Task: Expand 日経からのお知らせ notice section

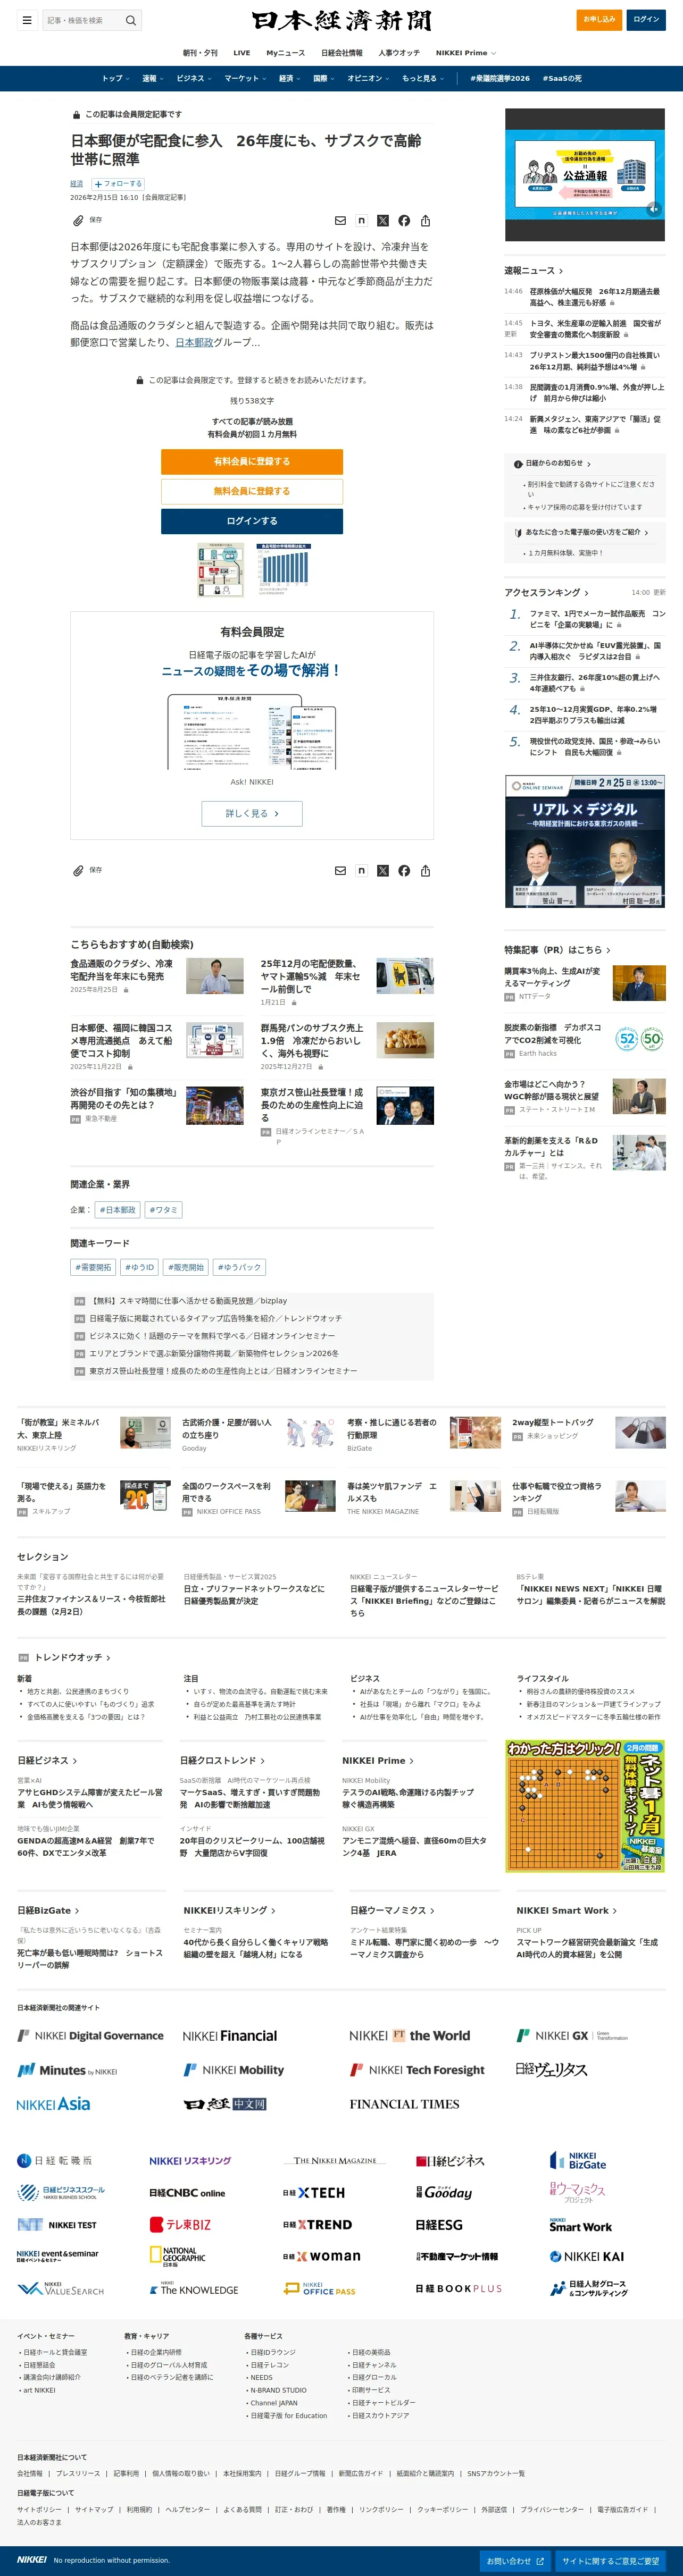Action: tap(558, 463)
